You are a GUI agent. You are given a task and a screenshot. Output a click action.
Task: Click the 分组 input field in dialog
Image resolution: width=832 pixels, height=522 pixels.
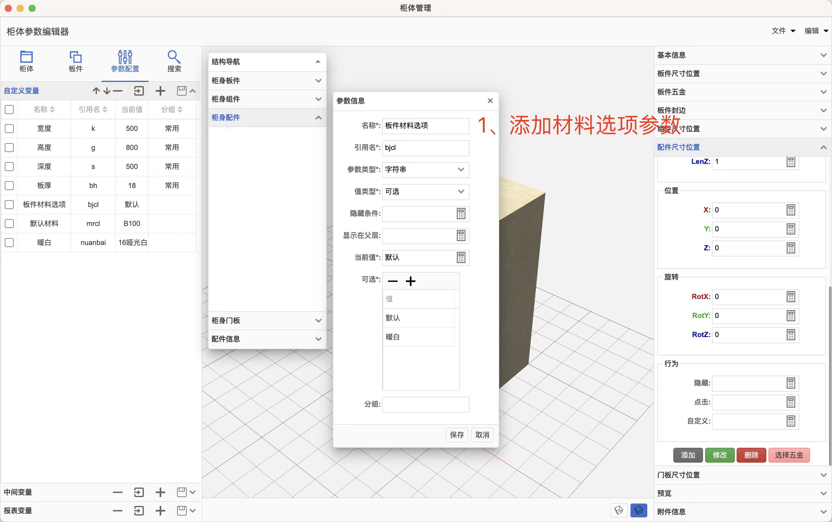(425, 405)
